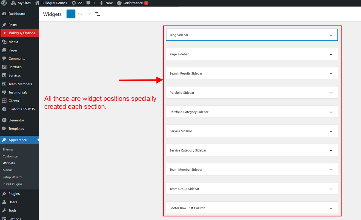Expand the Portfolio Sidebar chevron

click(x=331, y=93)
